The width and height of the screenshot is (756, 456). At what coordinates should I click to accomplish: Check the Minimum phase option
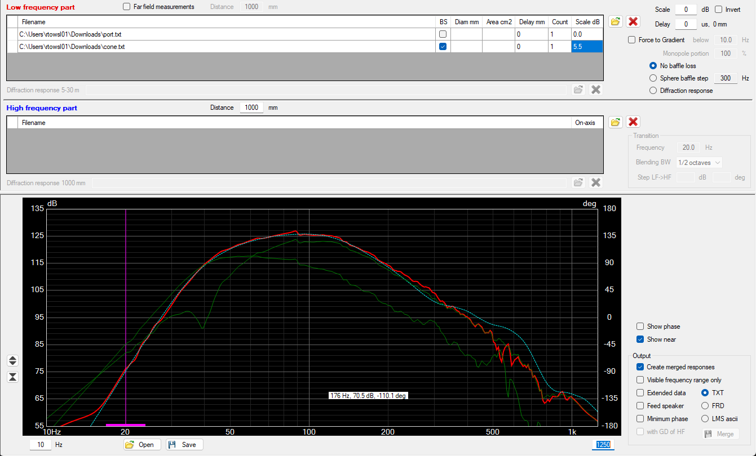(640, 419)
